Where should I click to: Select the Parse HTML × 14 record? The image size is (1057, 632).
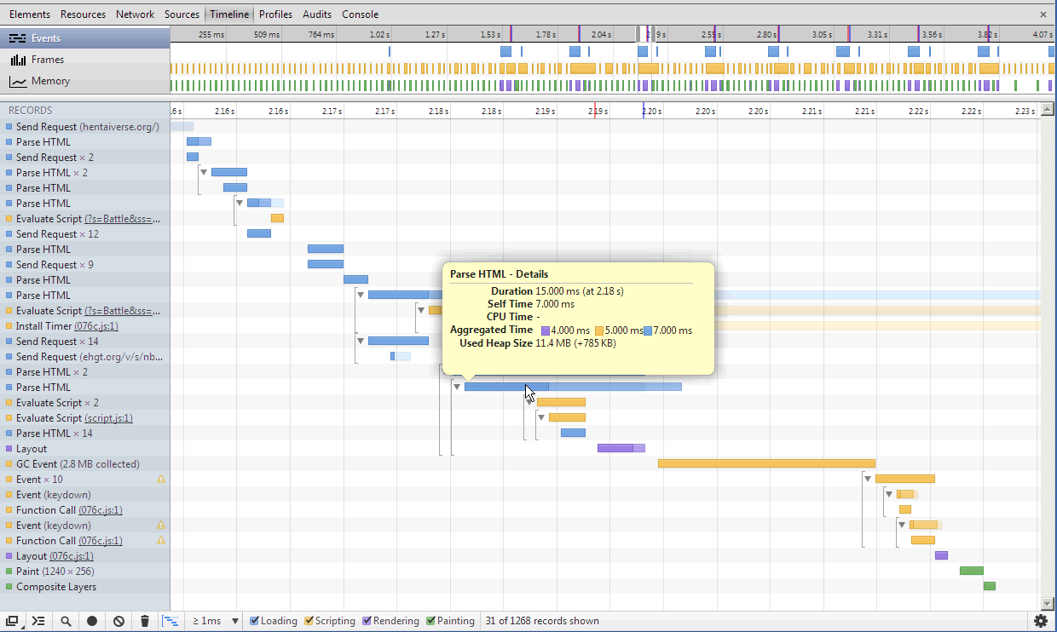tap(85, 434)
